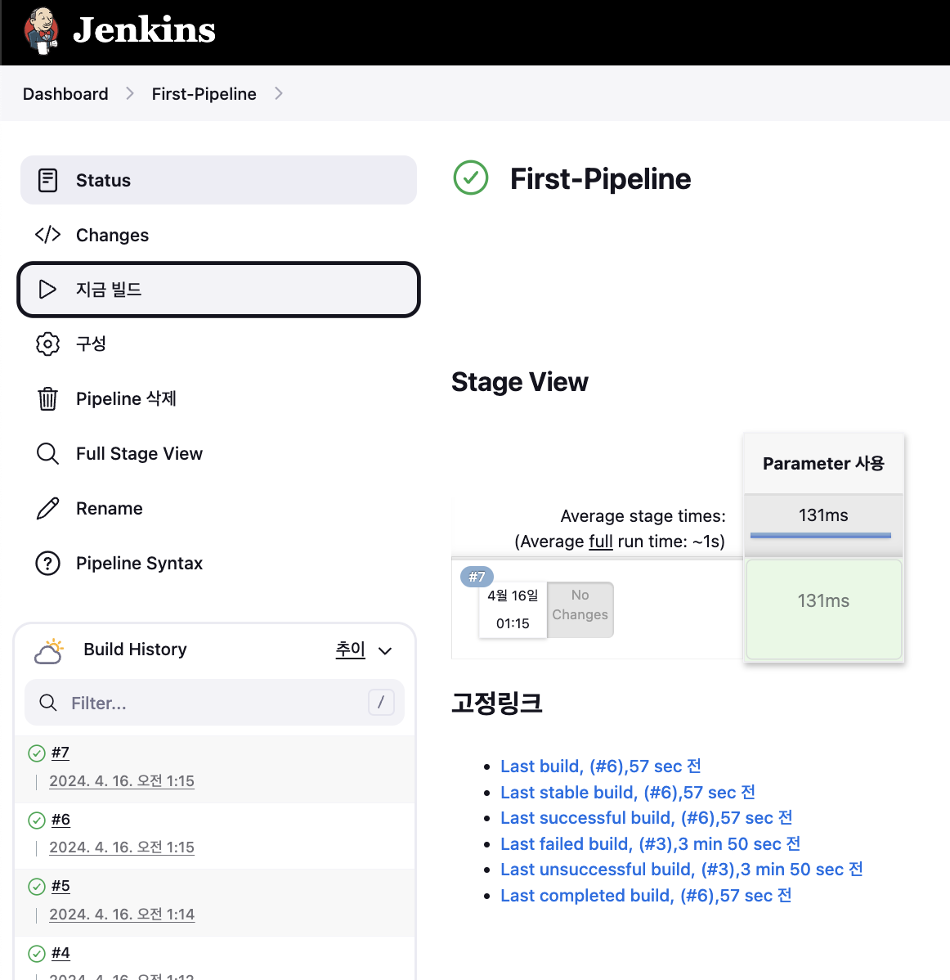Click the slash shortcut hint in filter
Screen dimensions: 950x980
(381, 702)
